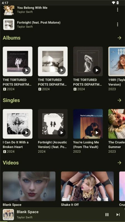
Task: Open the now playing Blank Space title
Action: 28,212
